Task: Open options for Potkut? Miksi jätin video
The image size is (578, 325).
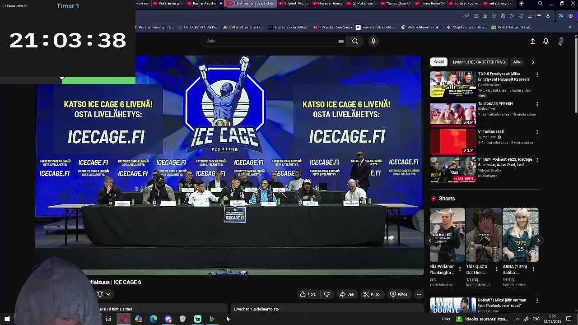Action: (537, 301)
